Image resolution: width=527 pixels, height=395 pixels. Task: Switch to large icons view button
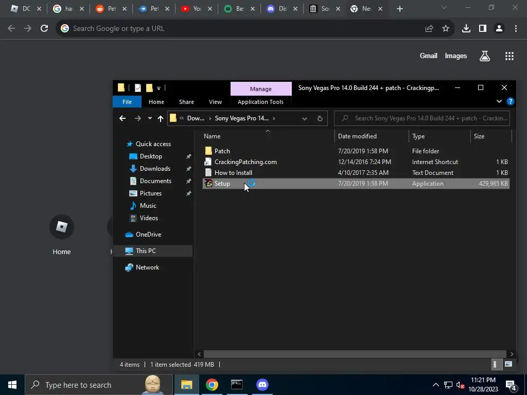tap(508, 364)
